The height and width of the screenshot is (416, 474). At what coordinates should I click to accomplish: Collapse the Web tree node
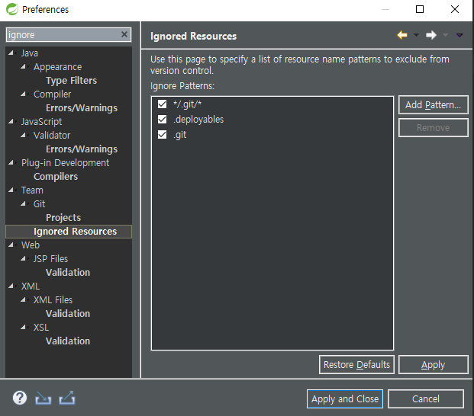11,245
